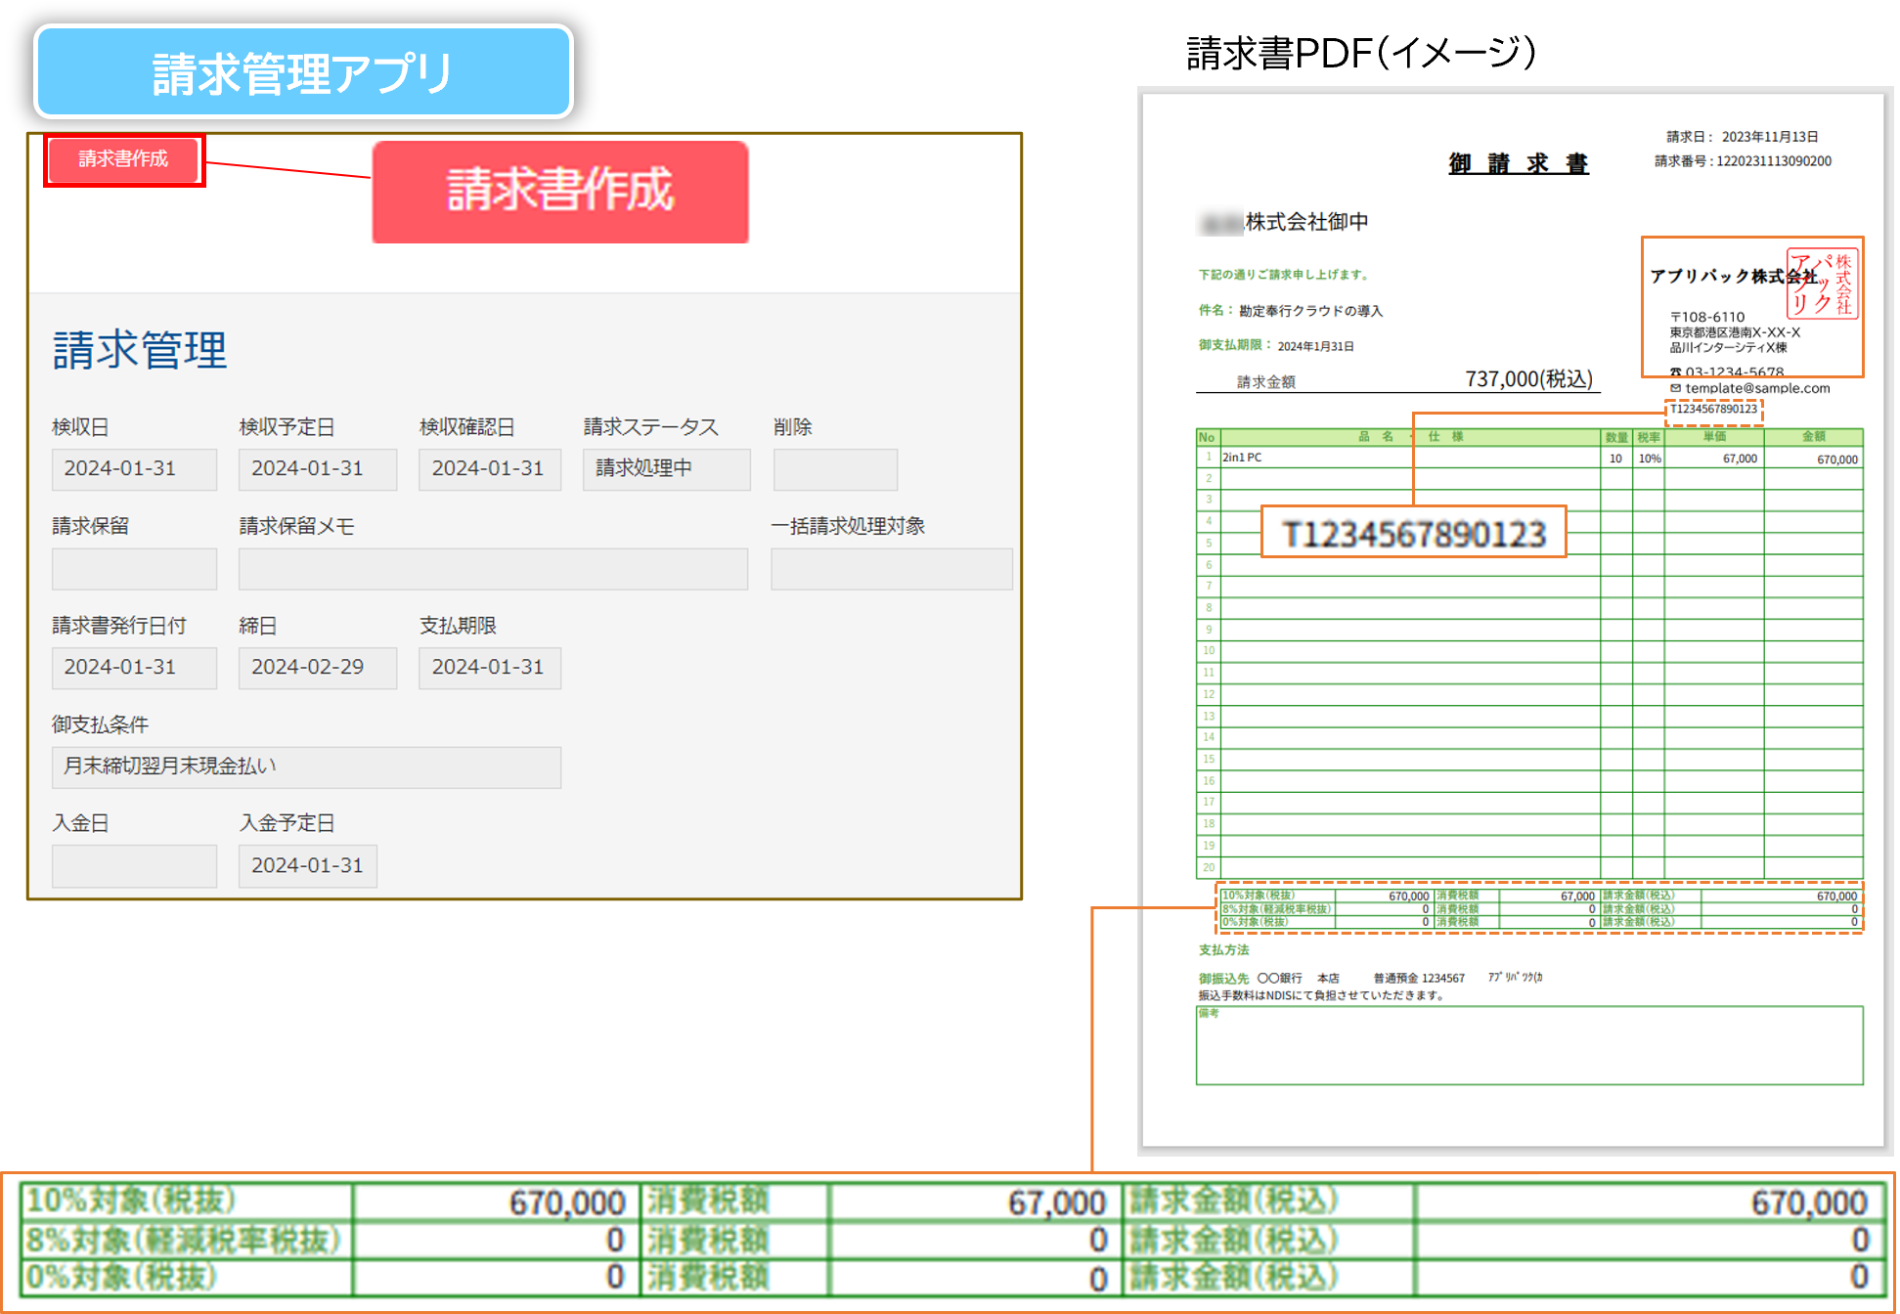Click the 請求保留メモ text field
This screenshot has height=1314, width=1900.
(493, 569)
